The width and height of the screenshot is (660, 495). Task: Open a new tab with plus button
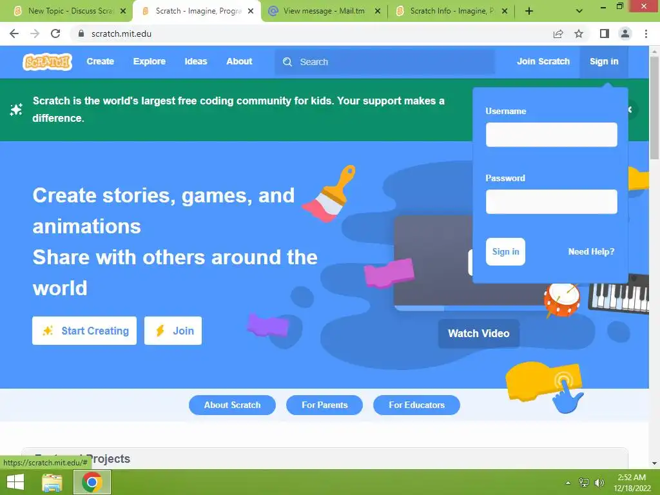click(x=529, y=11)
